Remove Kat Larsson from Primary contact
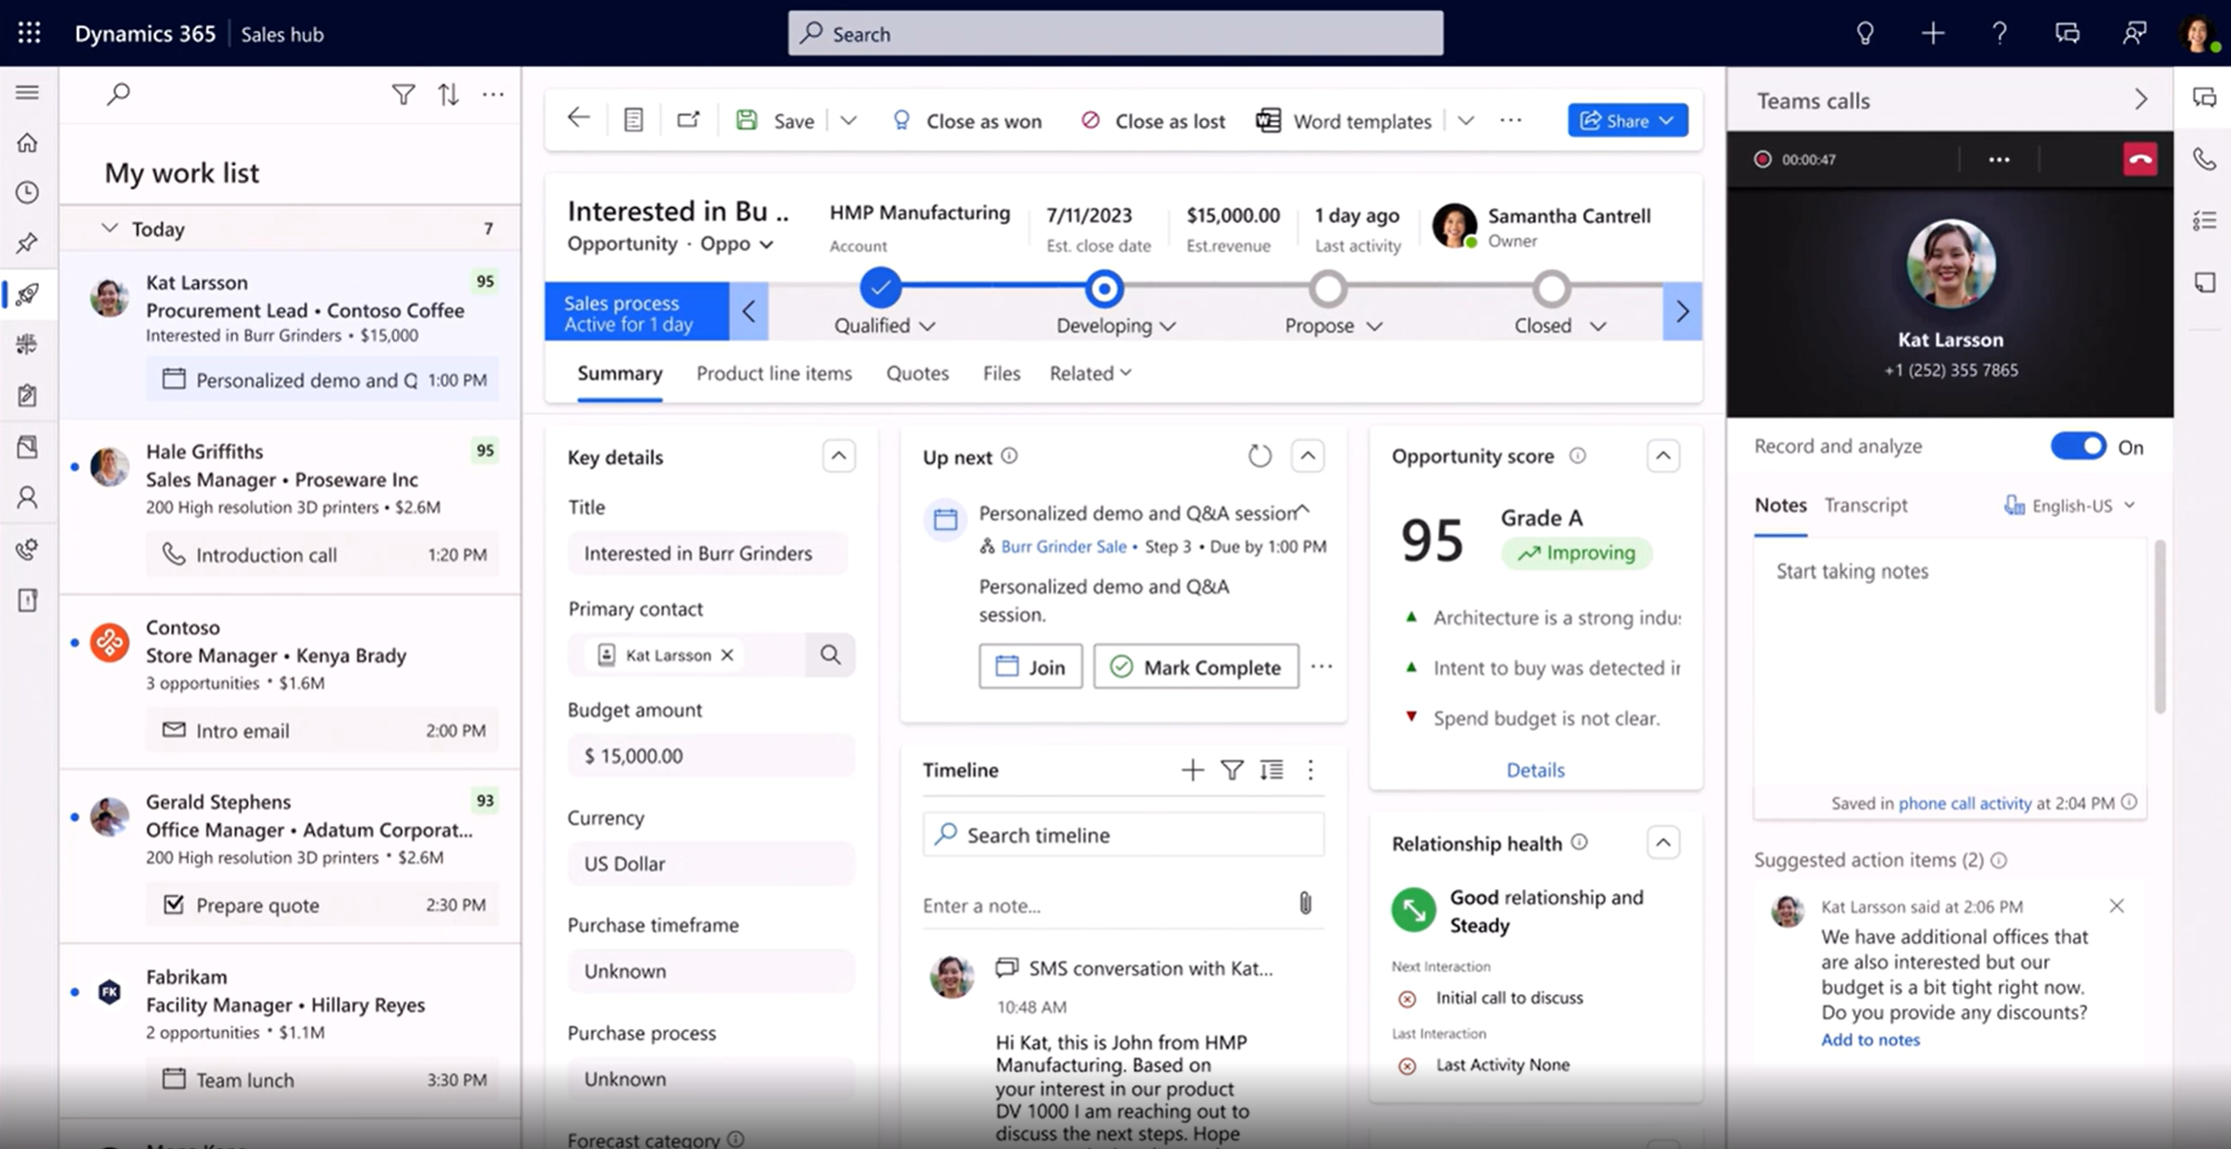 coord(727,654)
